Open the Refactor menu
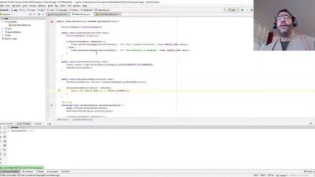 (x=42, y=6)
